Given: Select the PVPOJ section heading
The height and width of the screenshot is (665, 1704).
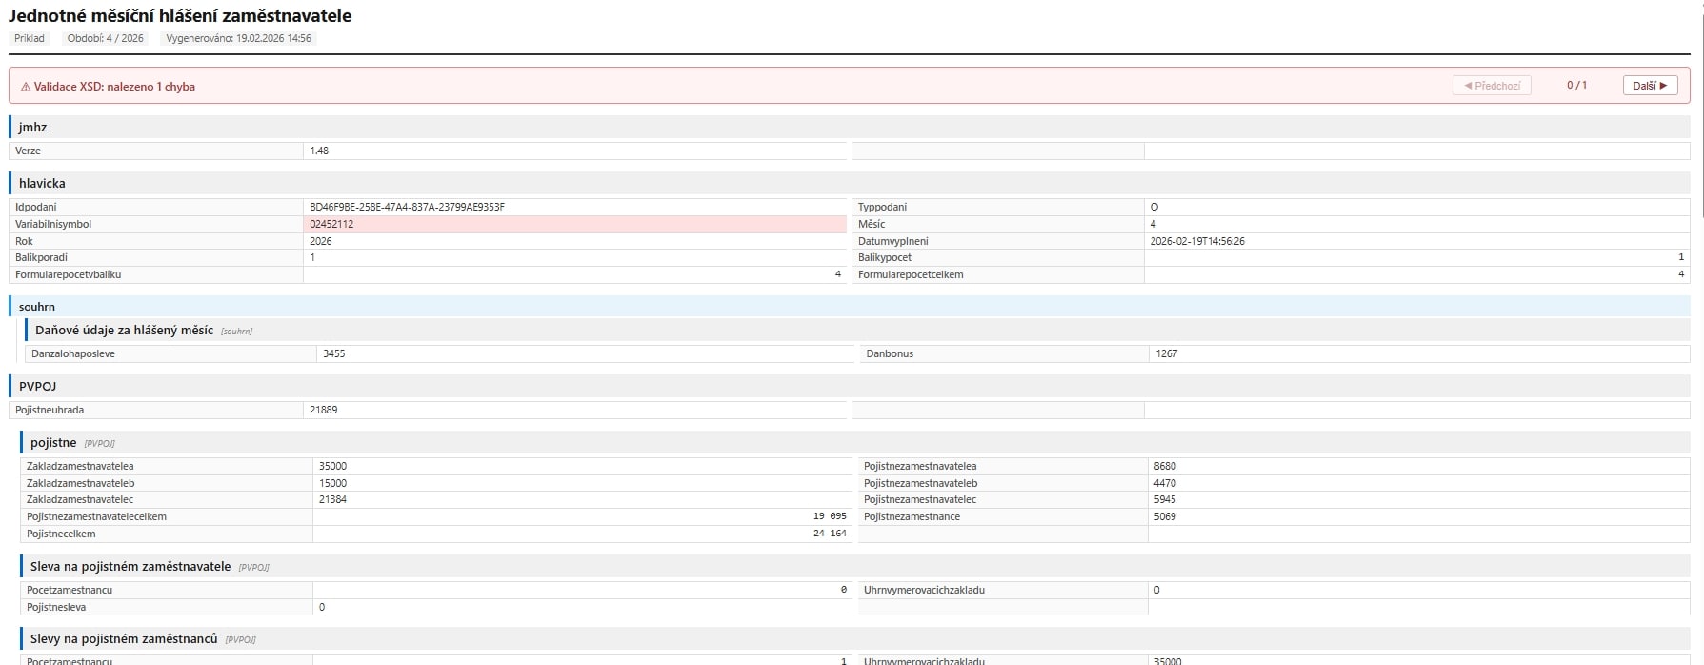Looking at the screenshot, I should point(37,386).
